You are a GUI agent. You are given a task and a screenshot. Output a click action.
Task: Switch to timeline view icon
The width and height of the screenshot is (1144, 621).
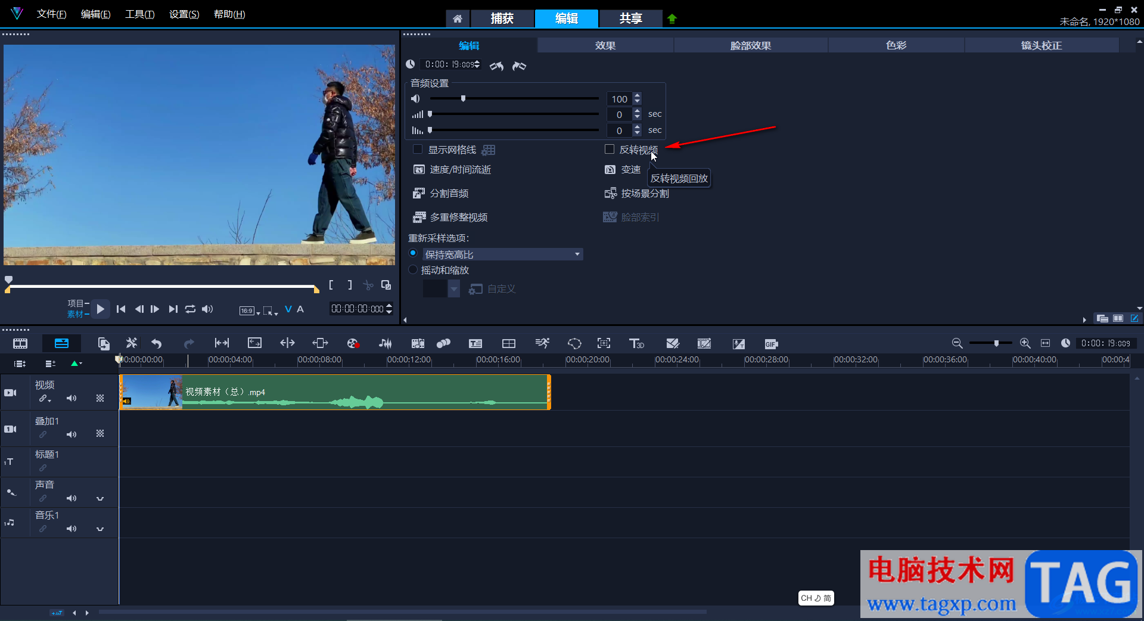coord(61,343)
